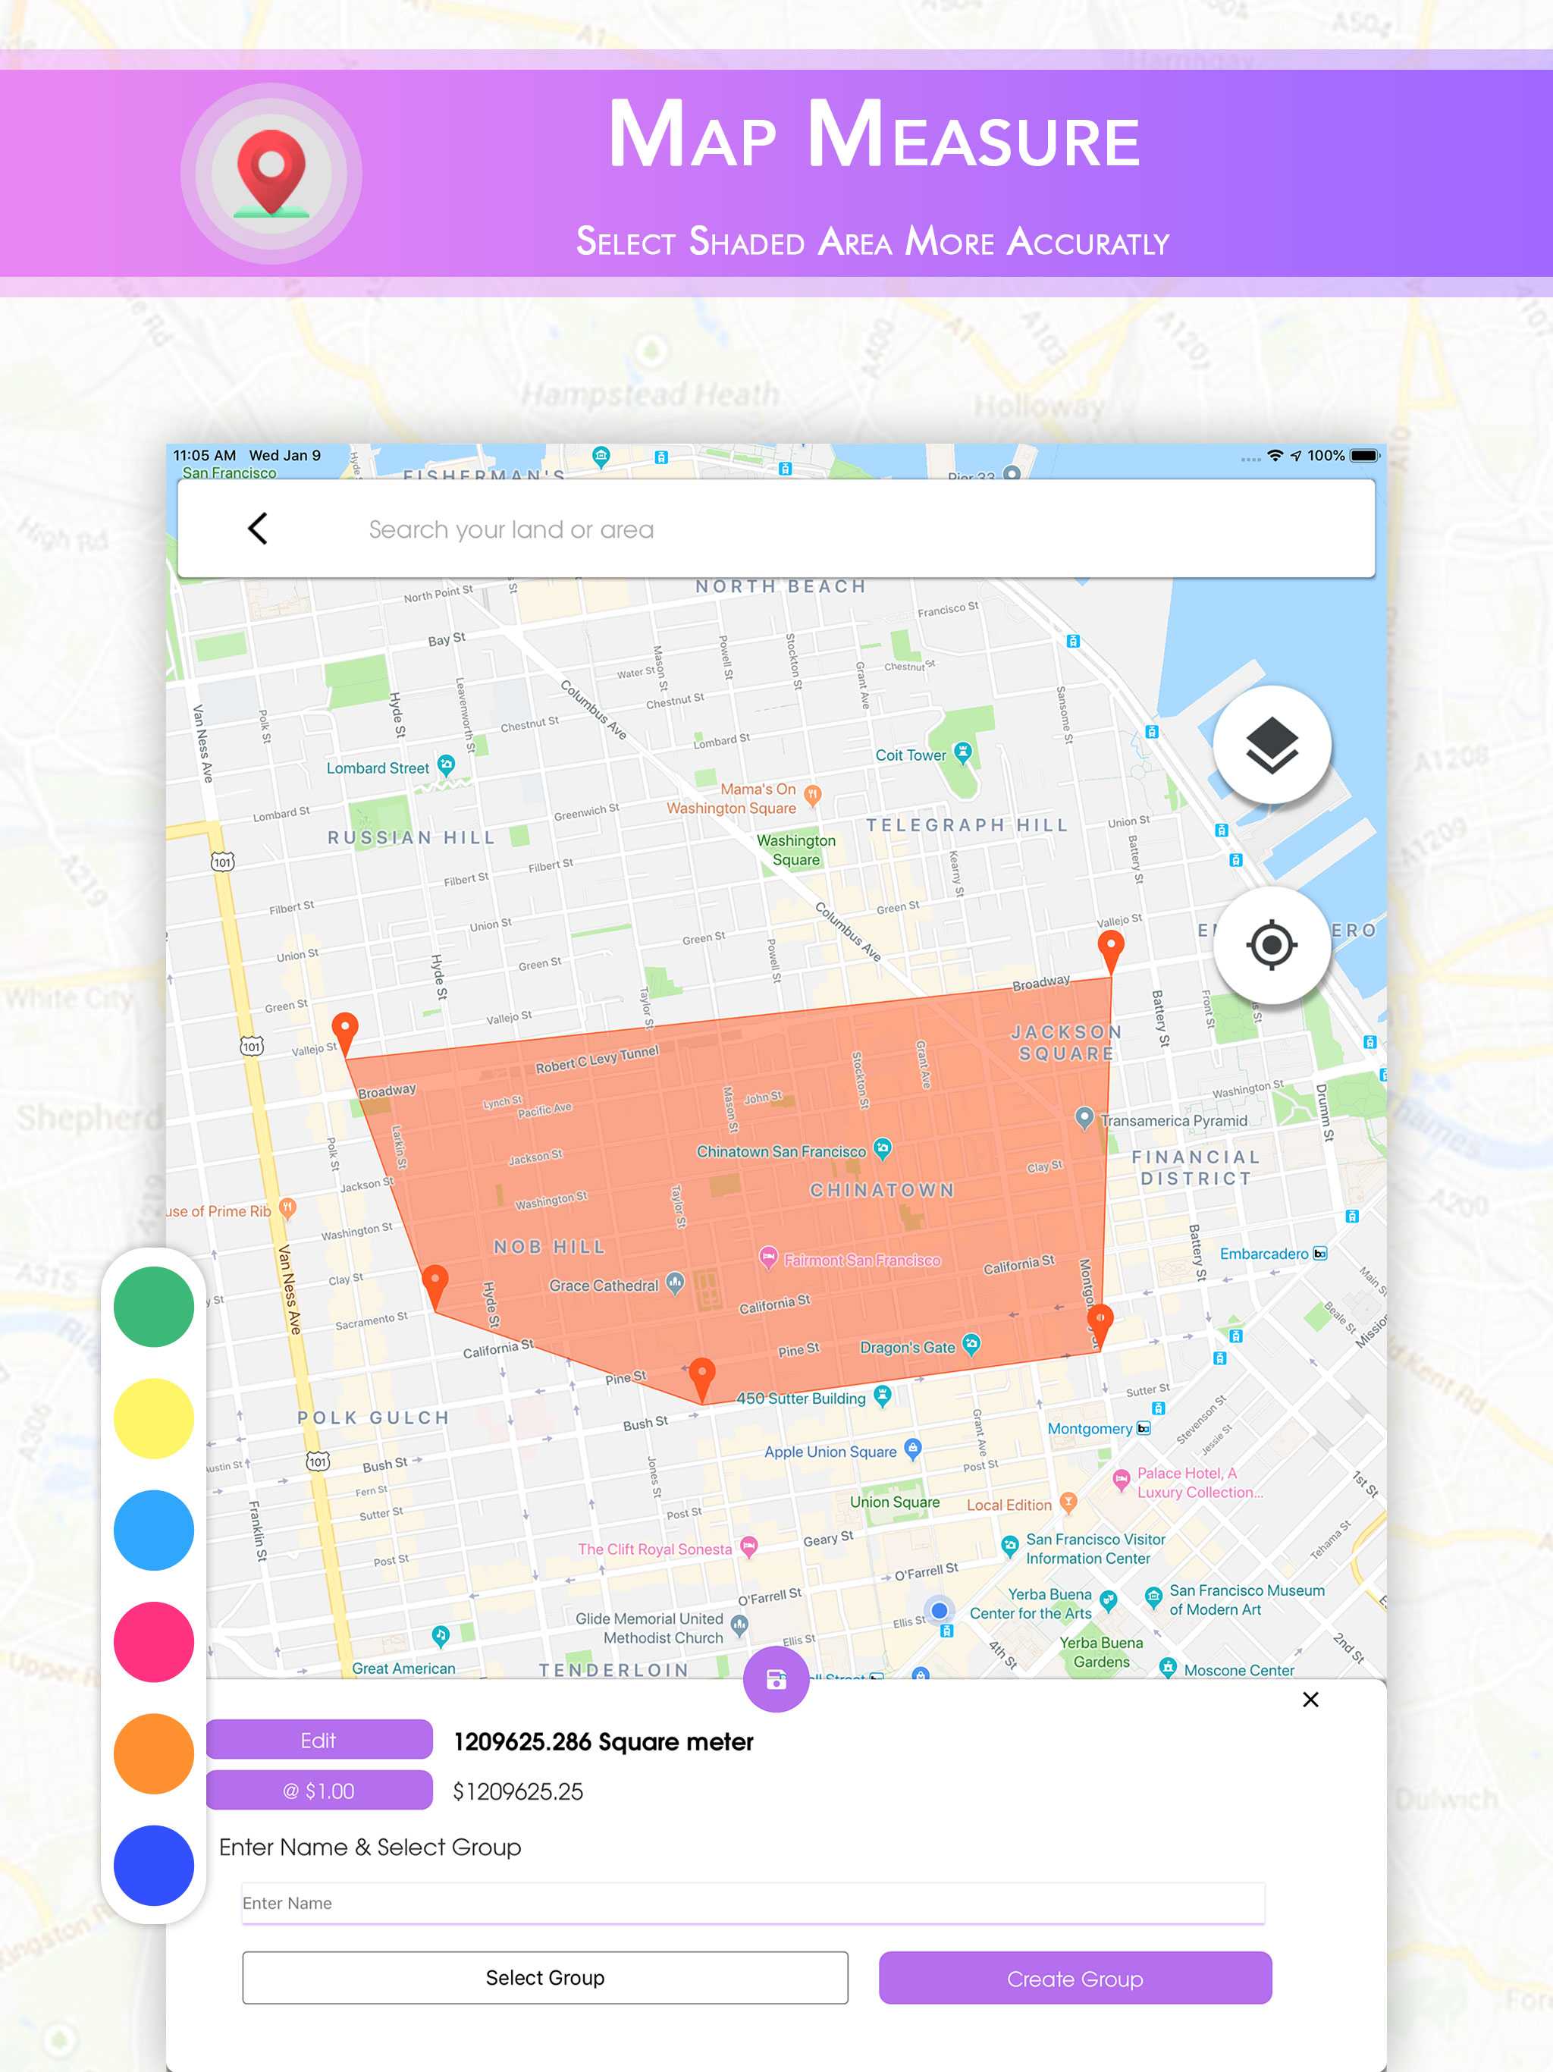This screenshot has width=1553, height=2072.
Task: Tap the purple save button
Action: [776, 1680]
